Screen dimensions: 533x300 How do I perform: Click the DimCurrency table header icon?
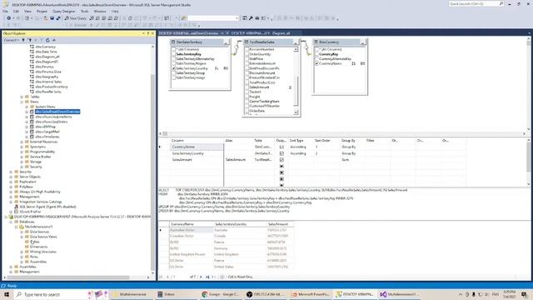click(316, 42)
